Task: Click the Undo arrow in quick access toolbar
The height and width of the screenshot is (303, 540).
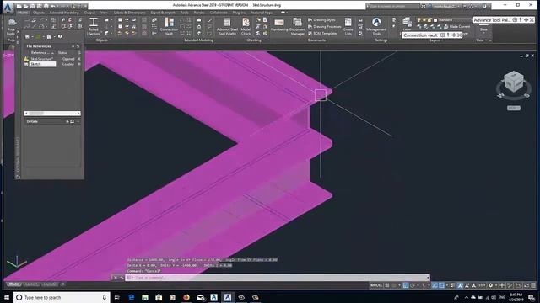Action: click(x=53, y=6)
